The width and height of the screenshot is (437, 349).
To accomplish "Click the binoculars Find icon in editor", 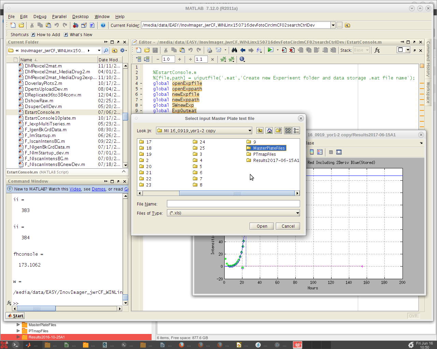I will coord(234,50).
